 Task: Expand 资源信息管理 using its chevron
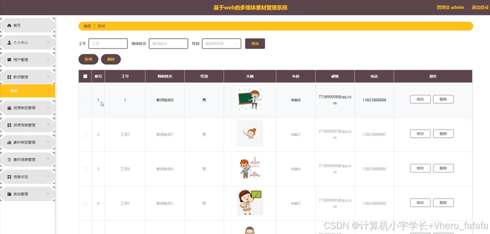(x=48, y=125)
